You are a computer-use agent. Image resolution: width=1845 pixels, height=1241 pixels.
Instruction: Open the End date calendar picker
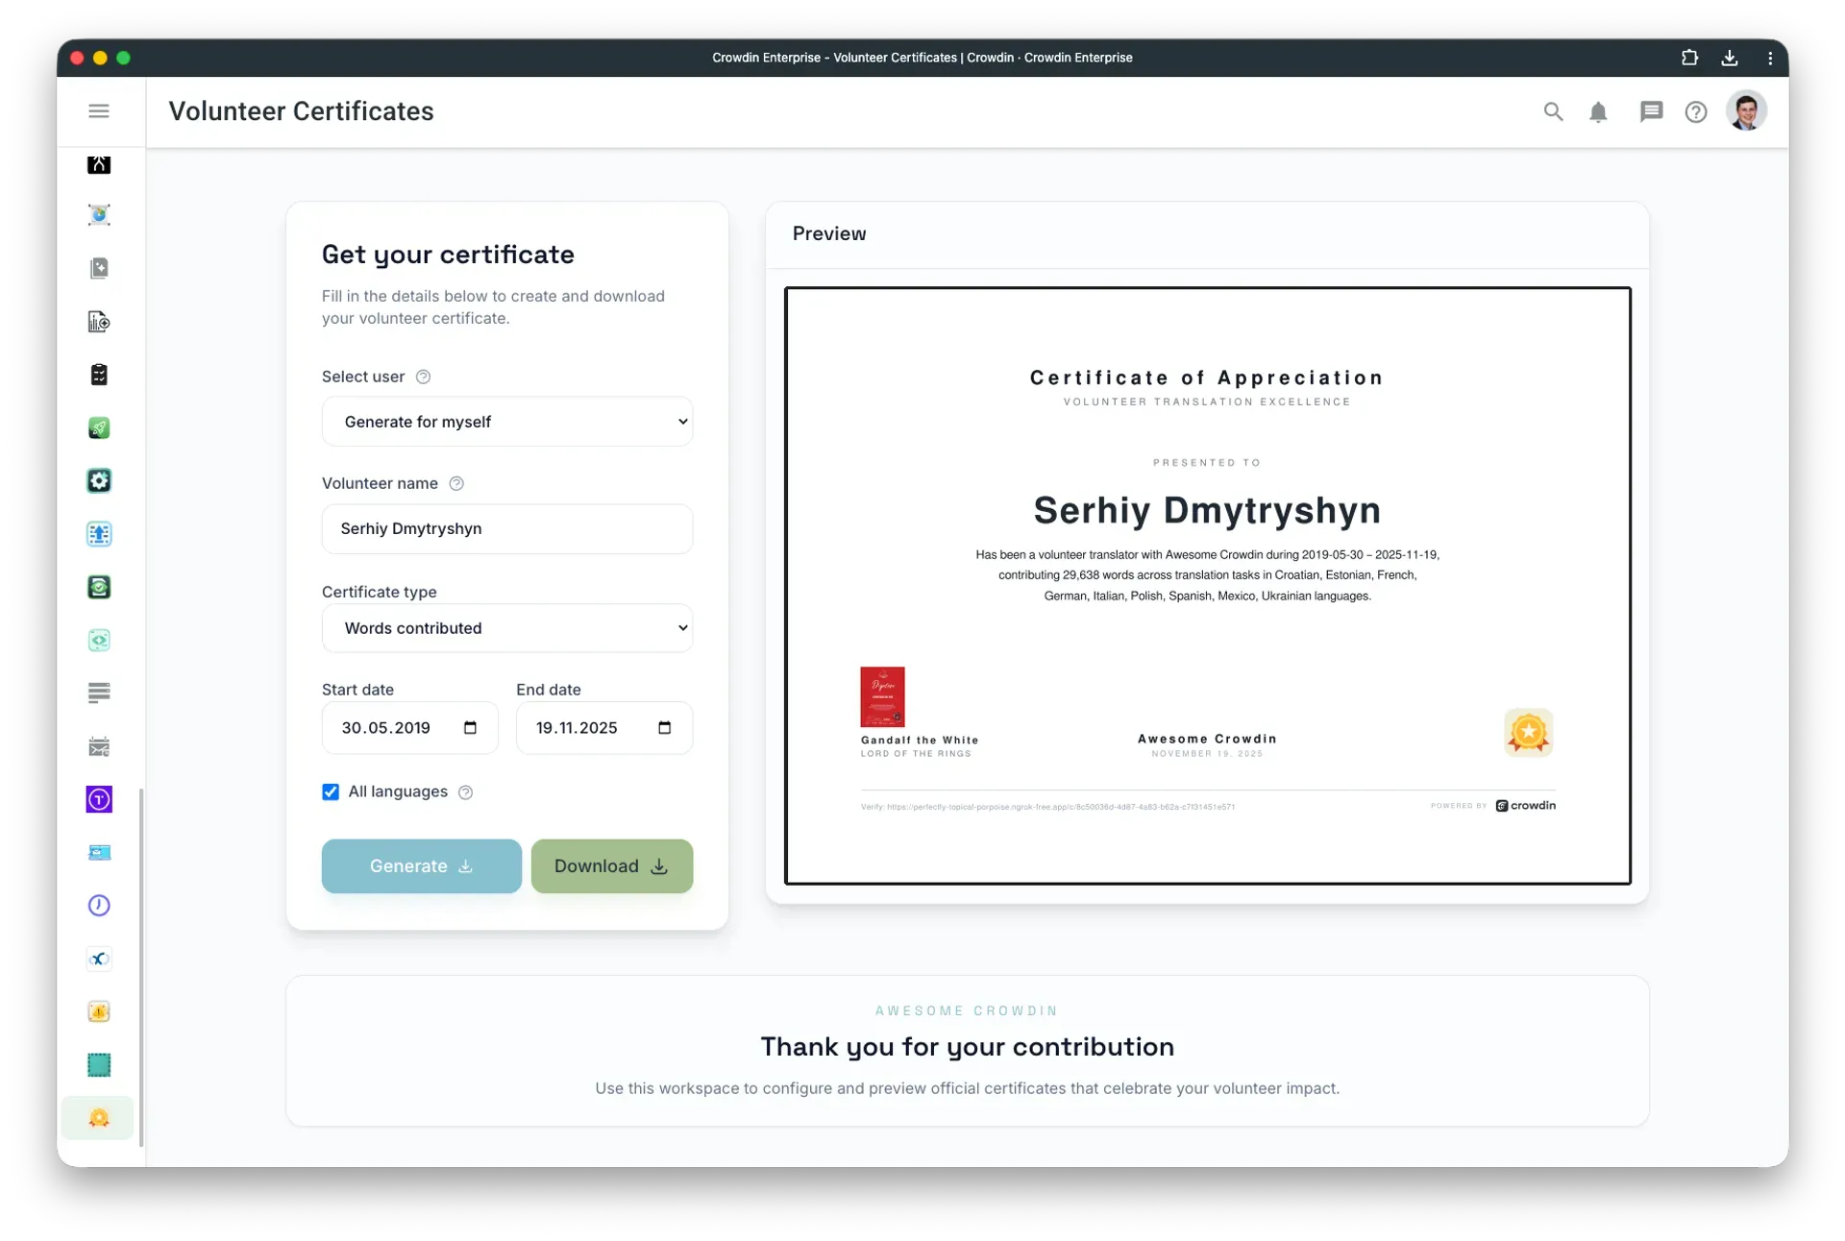(x=664, y=728)
